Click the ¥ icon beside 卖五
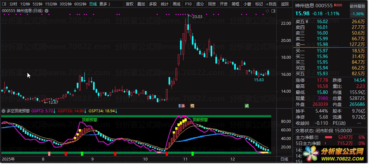 click(307, 22)
